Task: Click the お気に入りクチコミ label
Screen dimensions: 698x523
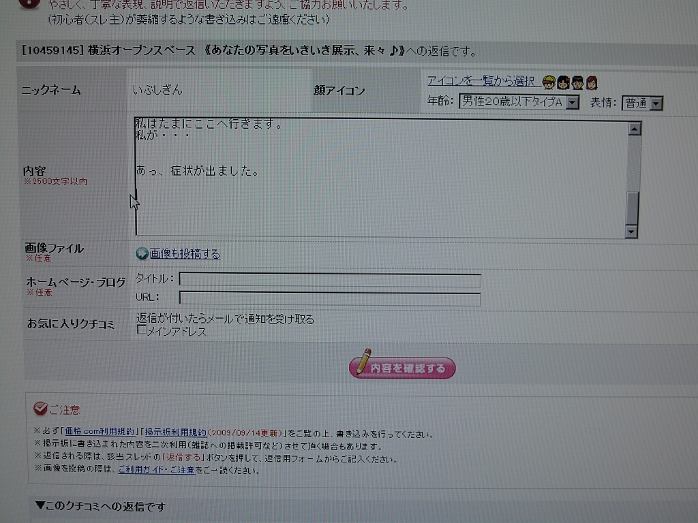Action: click(x=71, y=323)
